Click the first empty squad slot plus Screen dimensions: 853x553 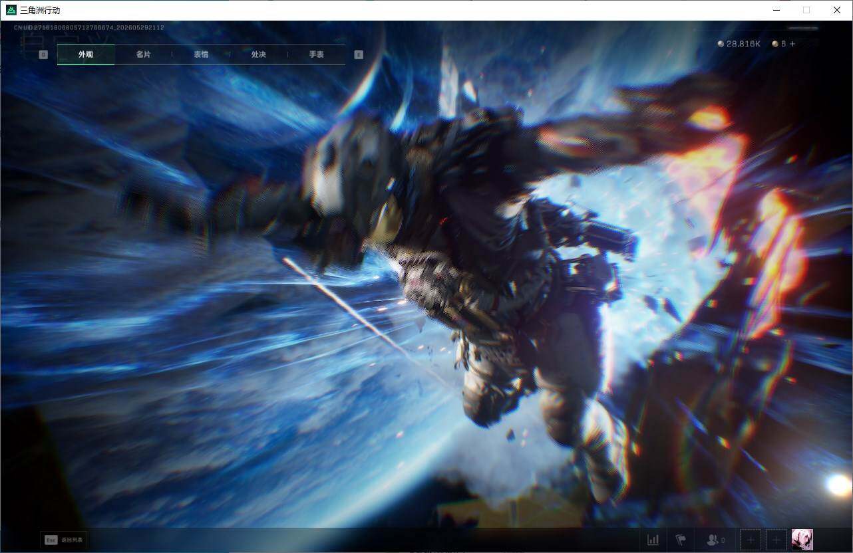tap(751, 540)
